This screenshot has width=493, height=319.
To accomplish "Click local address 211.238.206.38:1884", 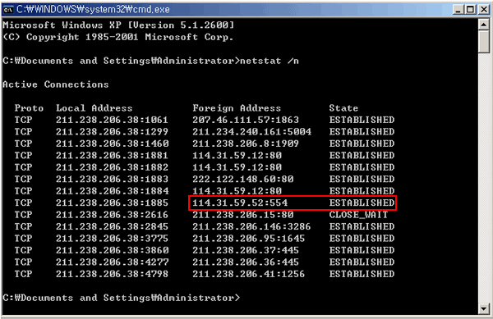I will click(x=113, y=191).
